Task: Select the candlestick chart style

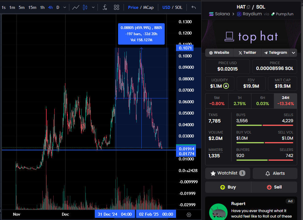Action: (85, 8)
